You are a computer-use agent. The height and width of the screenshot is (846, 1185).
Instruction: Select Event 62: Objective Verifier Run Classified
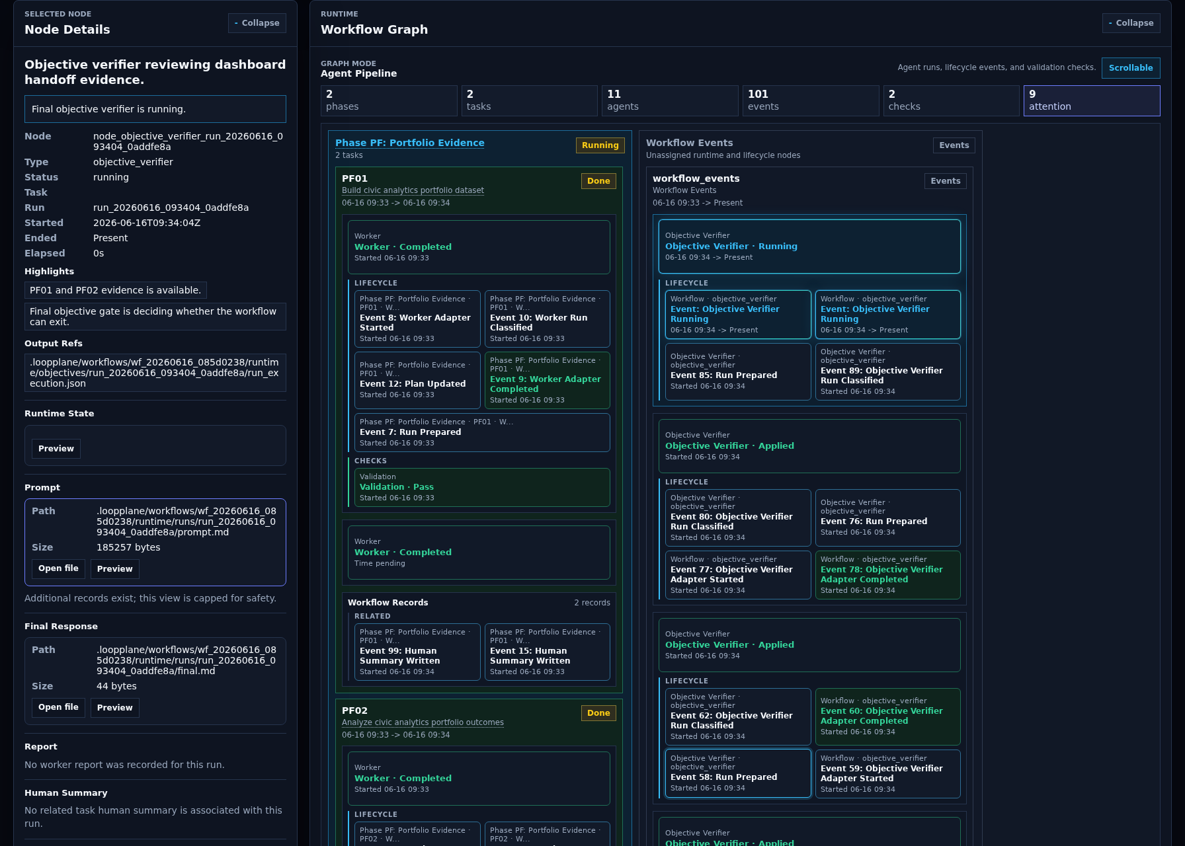pos(738,716)
